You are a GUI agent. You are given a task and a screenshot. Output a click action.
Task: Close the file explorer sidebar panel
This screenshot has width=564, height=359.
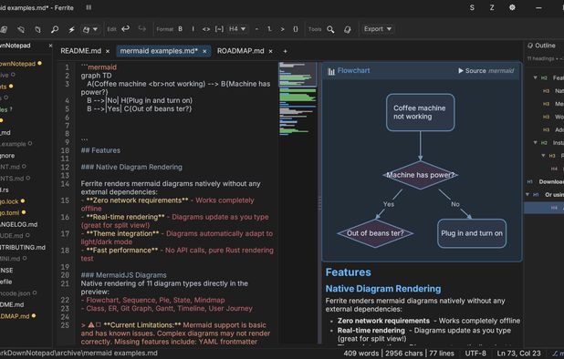(50, 46)
